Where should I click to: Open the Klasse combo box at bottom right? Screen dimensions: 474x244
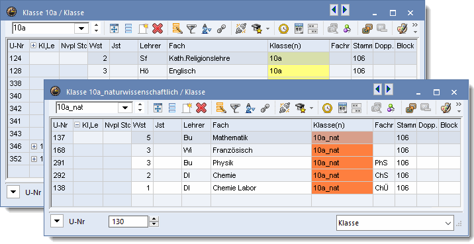click(x=395, y=223)
